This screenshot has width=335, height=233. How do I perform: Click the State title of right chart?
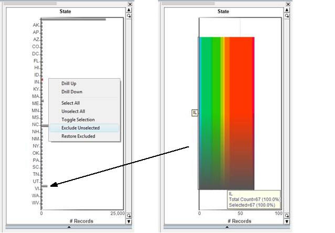(x=223, y=12)
